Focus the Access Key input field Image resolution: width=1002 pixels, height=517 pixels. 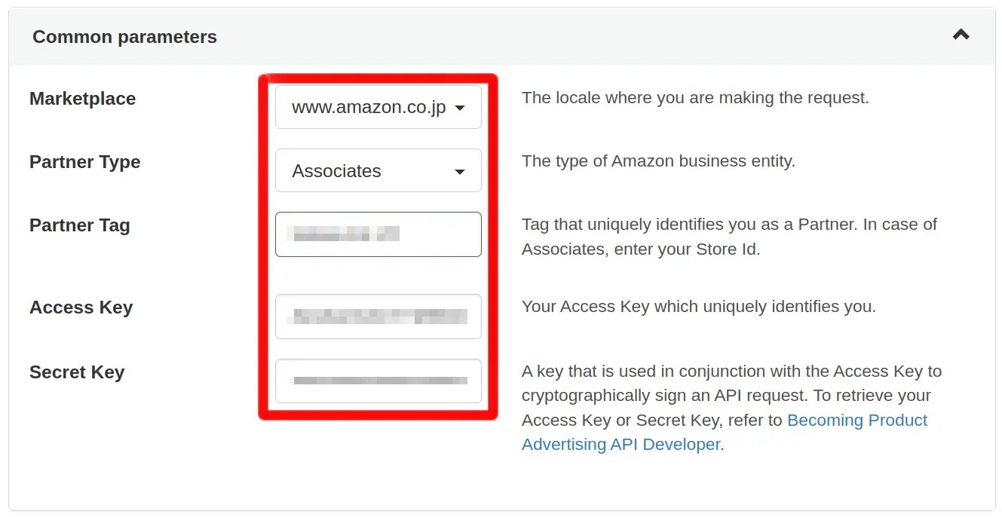click(378, 317)
